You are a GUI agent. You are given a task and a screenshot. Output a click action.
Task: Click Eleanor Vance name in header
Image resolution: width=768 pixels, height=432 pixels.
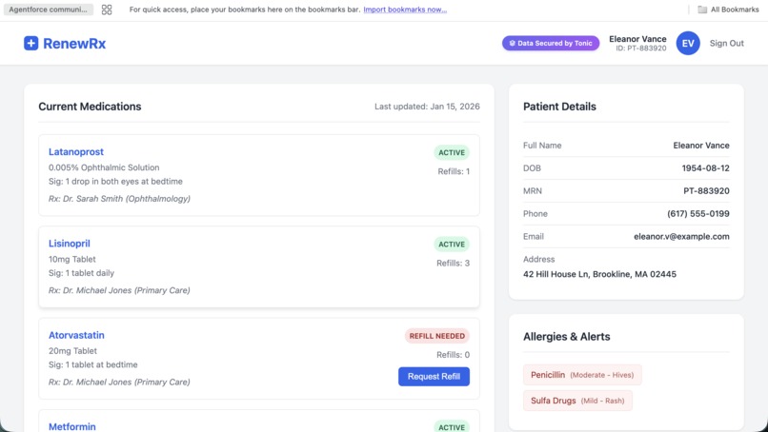click(x=637, y=39)
